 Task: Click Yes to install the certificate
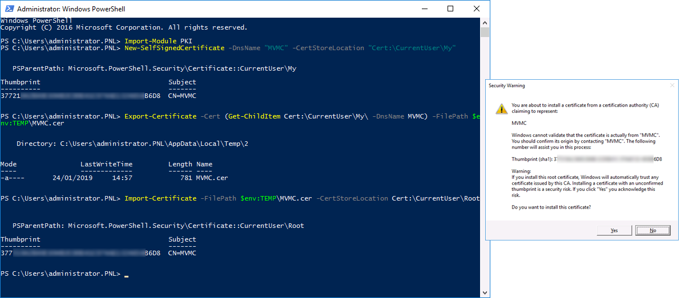pyautogui.click(x=614, y=231)
